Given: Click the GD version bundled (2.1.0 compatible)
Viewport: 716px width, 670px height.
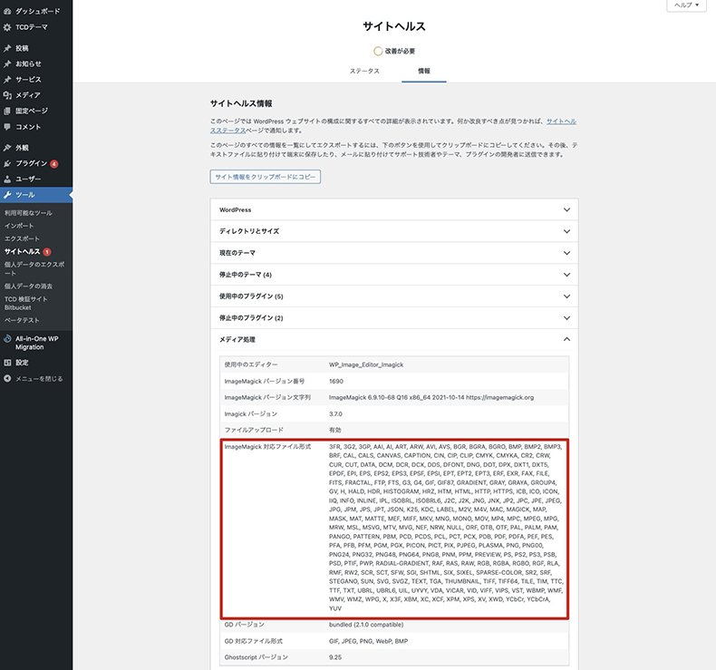Looking at the screenshot, I should [x=366, y=625].
